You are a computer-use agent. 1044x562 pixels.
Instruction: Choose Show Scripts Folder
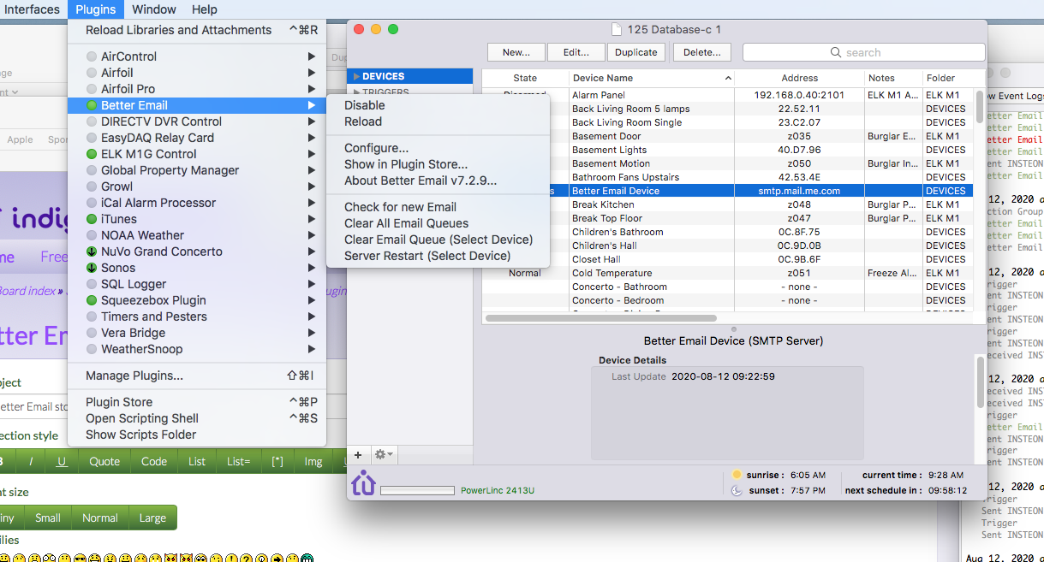tap(197, 435)
